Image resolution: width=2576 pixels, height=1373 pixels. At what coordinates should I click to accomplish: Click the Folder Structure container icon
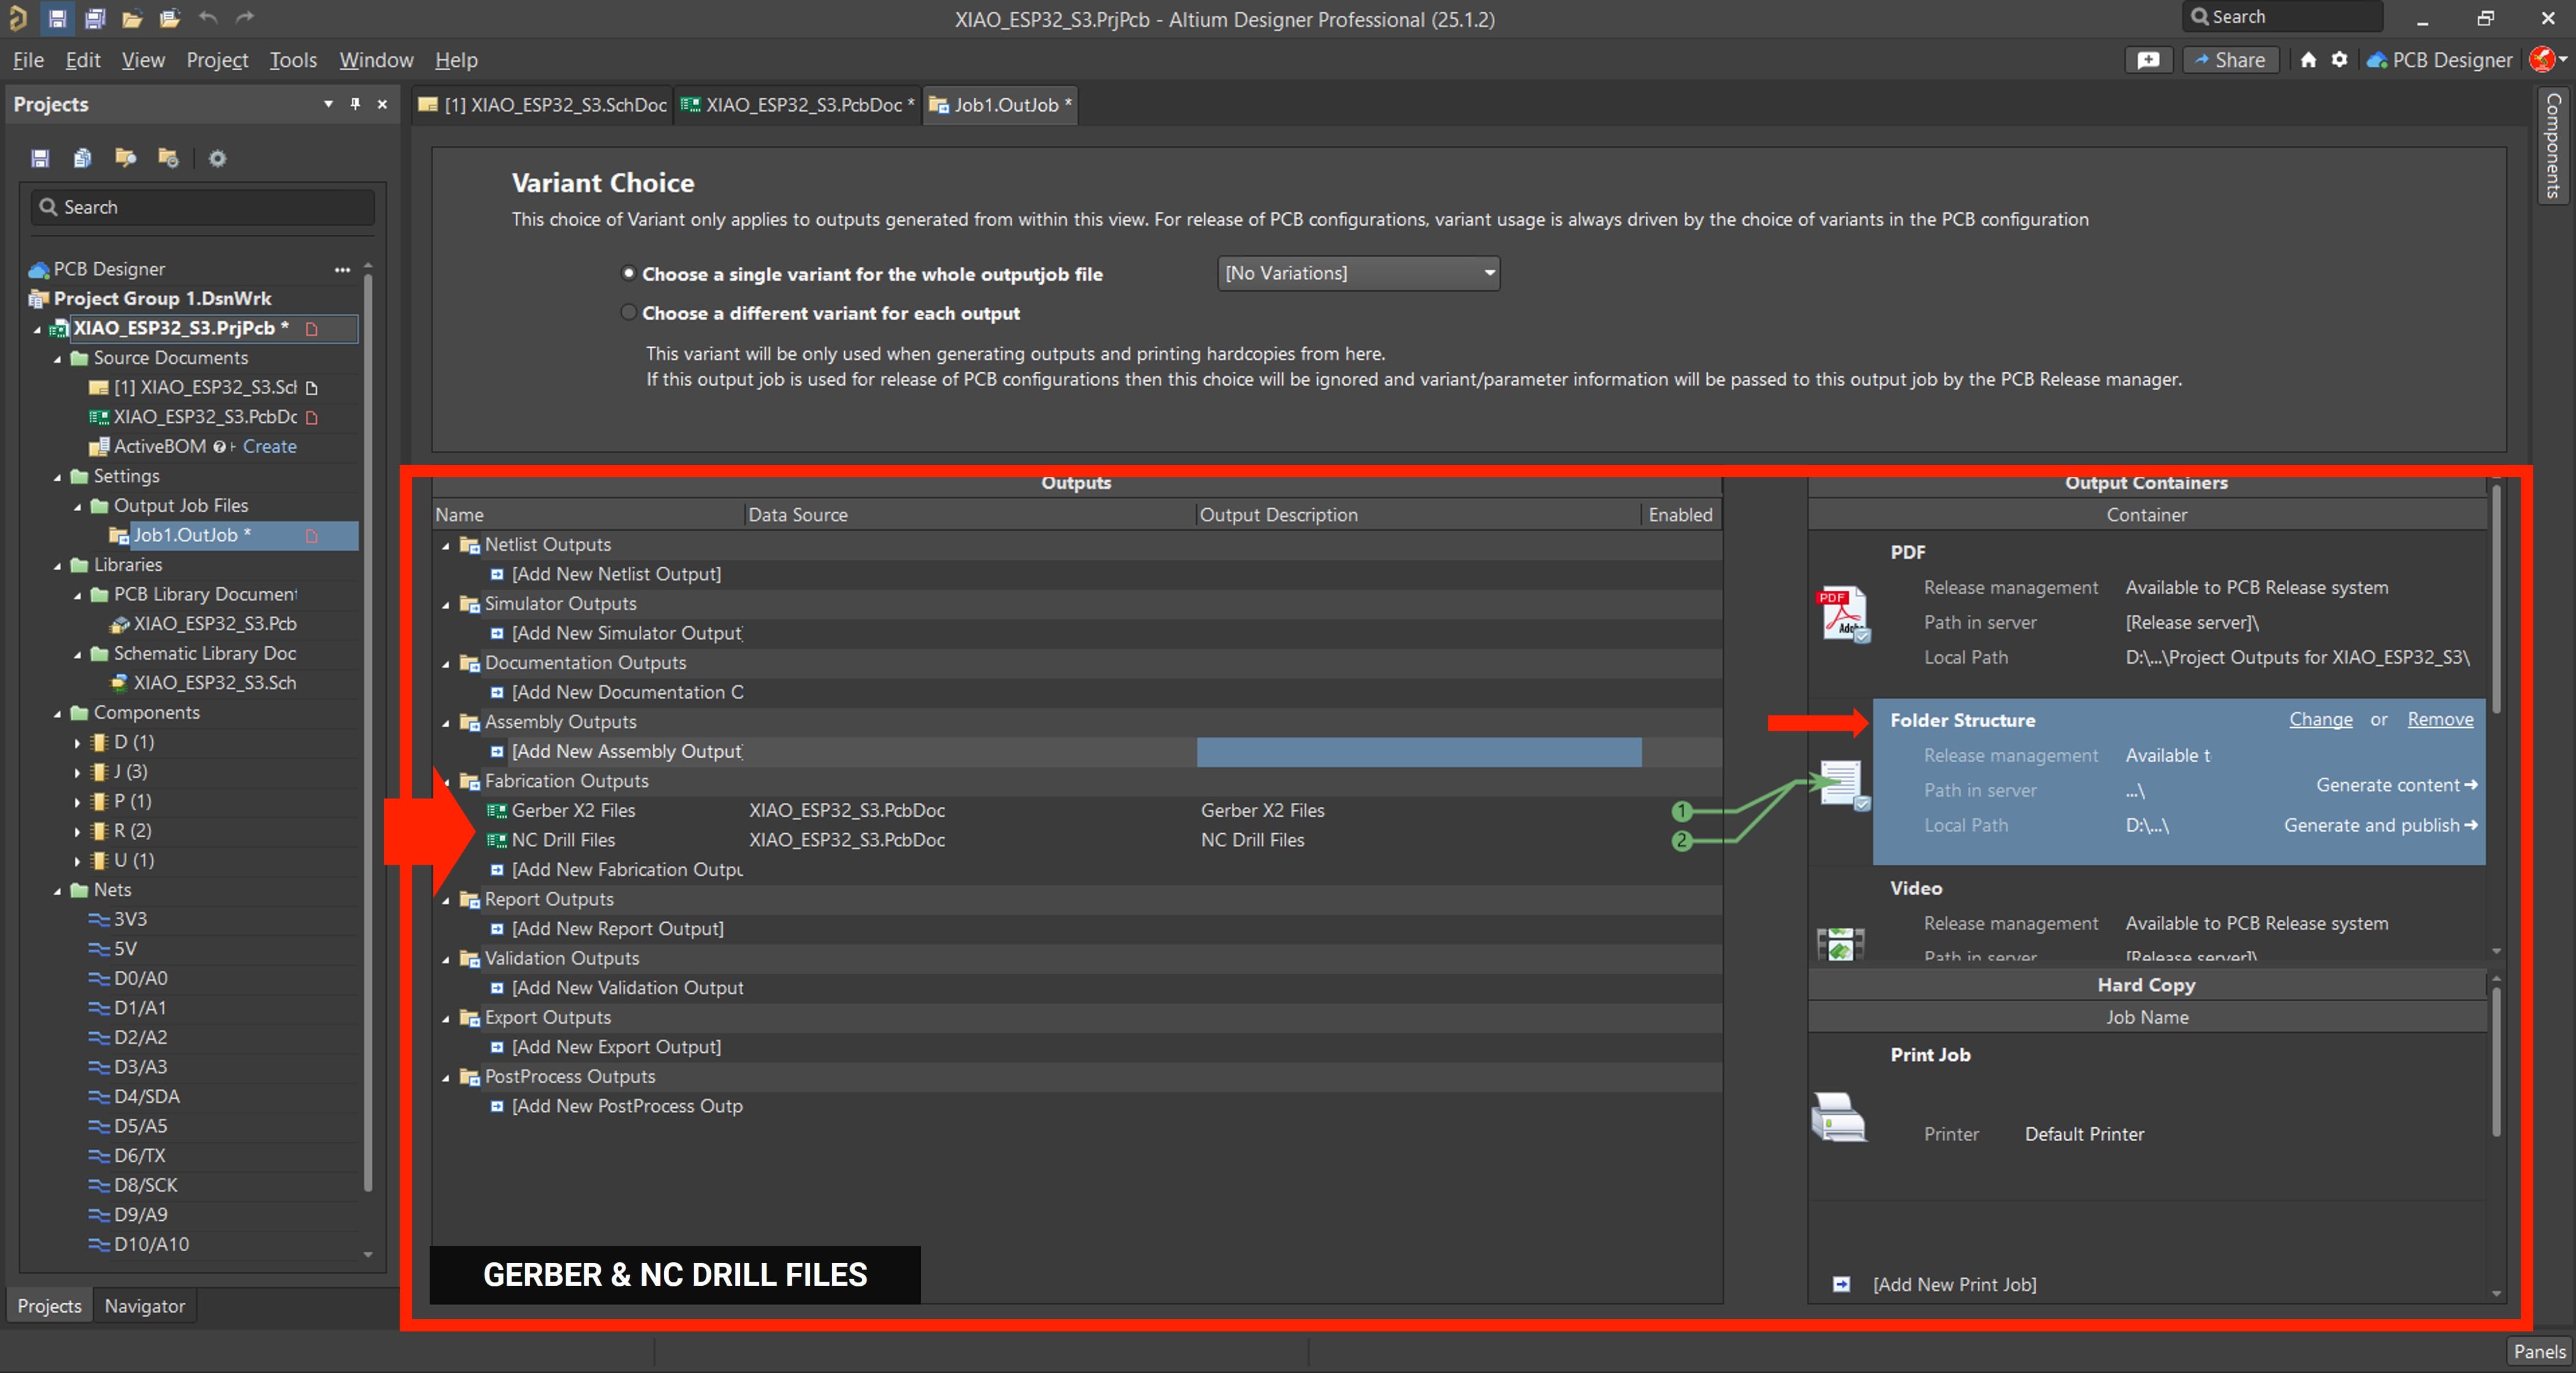coord(1841,783)
